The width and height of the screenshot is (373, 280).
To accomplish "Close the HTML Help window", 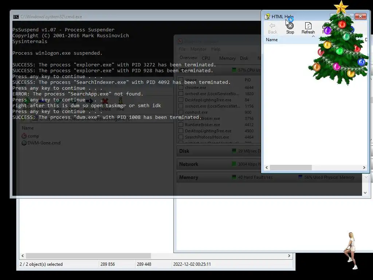I will click(360, 16).
